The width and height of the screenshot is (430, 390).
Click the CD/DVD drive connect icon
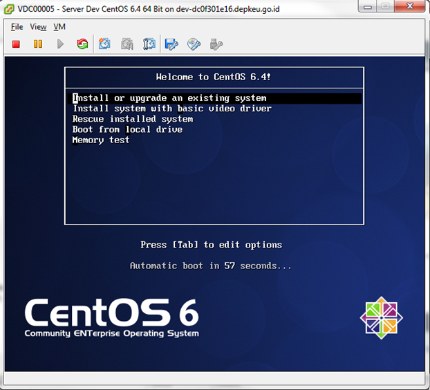click(x=194, y=44)
